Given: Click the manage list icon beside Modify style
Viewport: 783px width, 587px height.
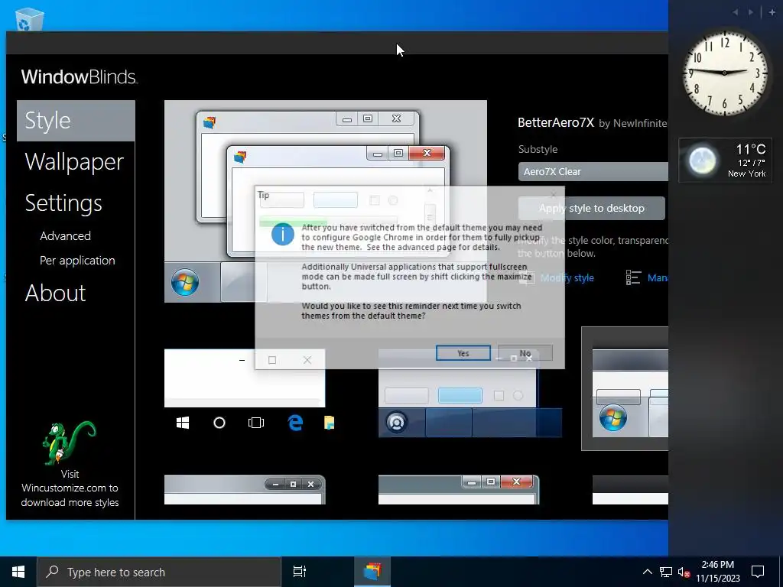Looking at the screenshot, I should pos(633,277).
